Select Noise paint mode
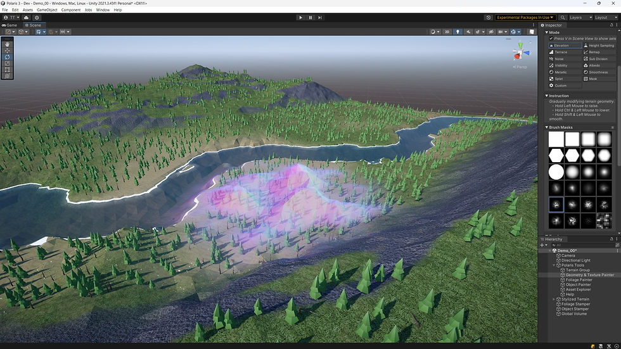This screenshot has width=621, height=349. [x=565, y=59]
